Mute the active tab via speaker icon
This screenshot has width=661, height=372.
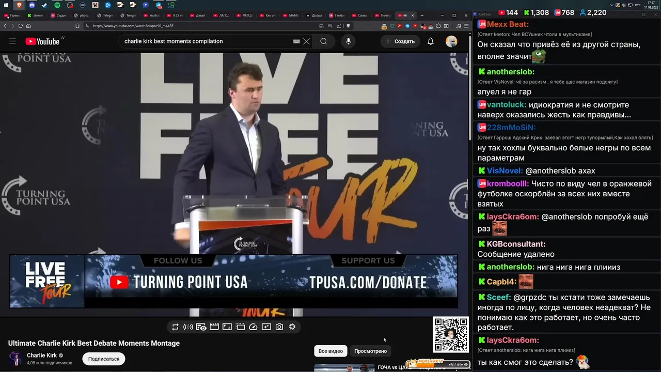[x=405, y=16]
